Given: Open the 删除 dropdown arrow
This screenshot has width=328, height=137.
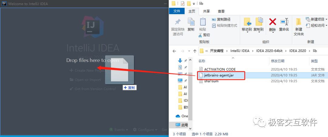Looking at the screenshot, I should pyautogui.click(x=272, y=32).
